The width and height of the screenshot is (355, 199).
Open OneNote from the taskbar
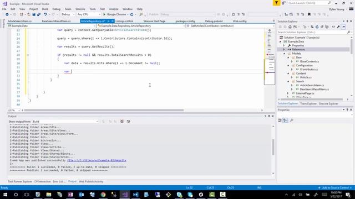[x=70, y=195]
